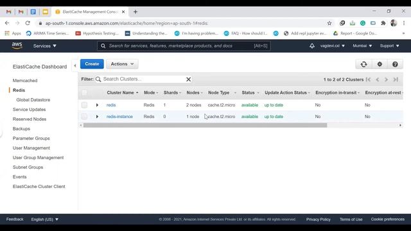Open the redis cluster link
Screen dimensions: 411x231
pos(111,105)
